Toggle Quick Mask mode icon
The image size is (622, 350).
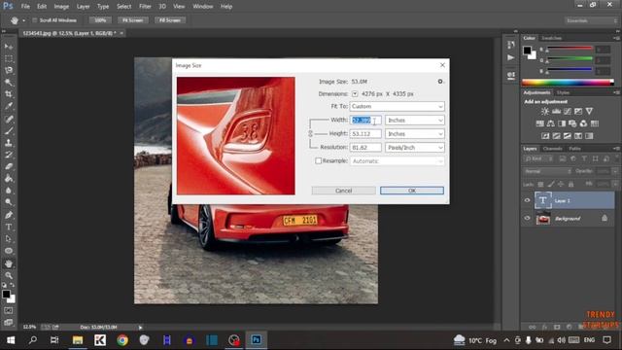point(9,311)
